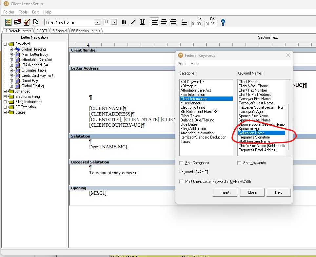This screenshot has width=316, height=257.
Task: Open the Print menu in Federal Keywords
Action: click(181, 63)
